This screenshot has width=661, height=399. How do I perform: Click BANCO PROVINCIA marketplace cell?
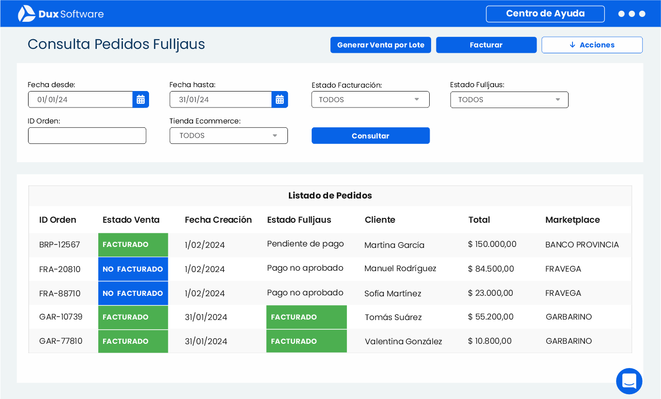tap(582, 245)
